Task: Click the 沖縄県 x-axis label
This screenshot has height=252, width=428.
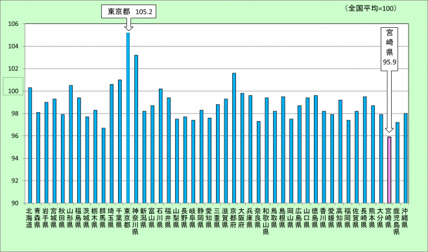Action: coord(405,218)
